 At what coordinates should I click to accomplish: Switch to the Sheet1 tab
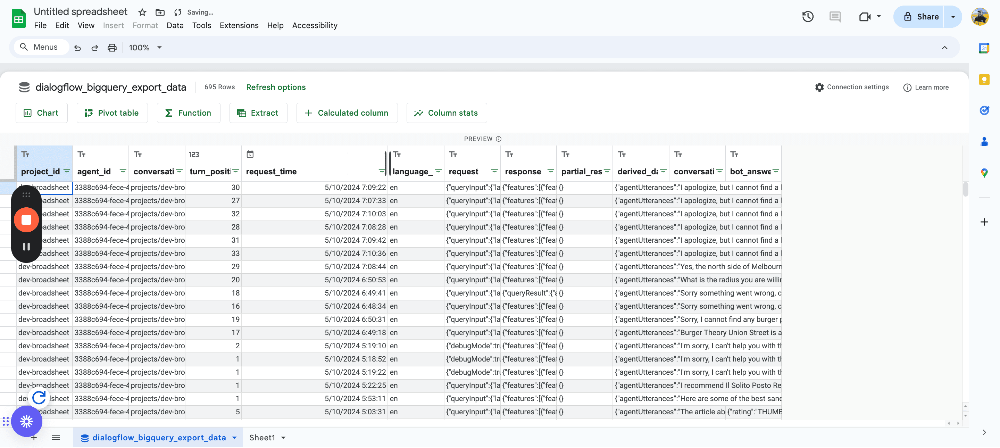(x=262, y=438)
